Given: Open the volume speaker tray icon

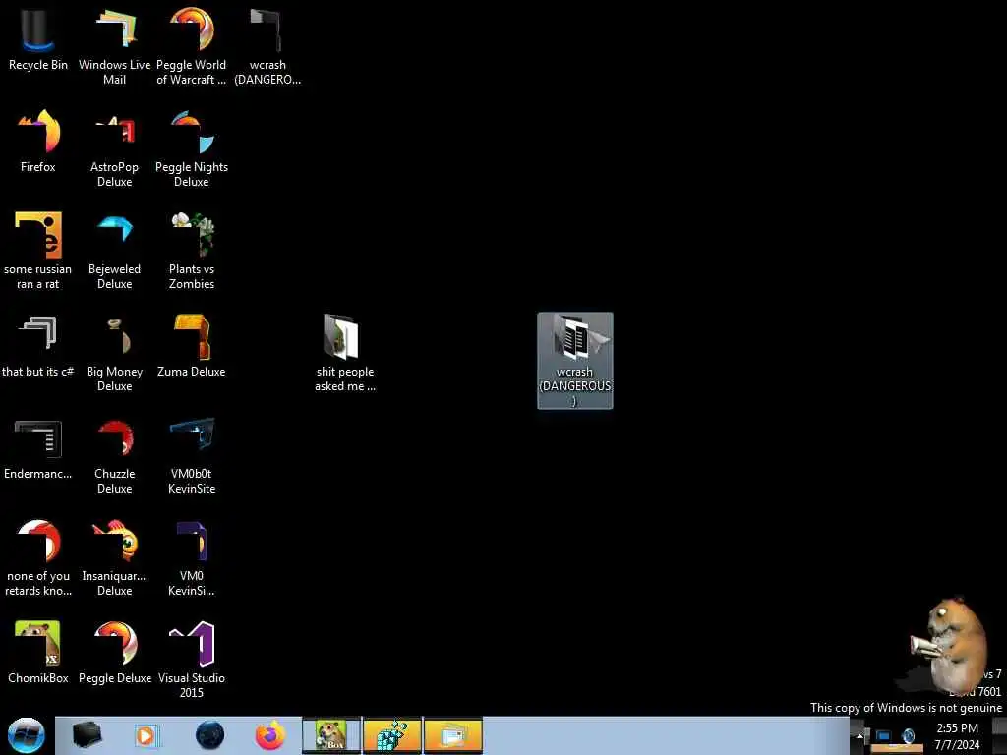Looking at the screenshot, I should point(908,736).
